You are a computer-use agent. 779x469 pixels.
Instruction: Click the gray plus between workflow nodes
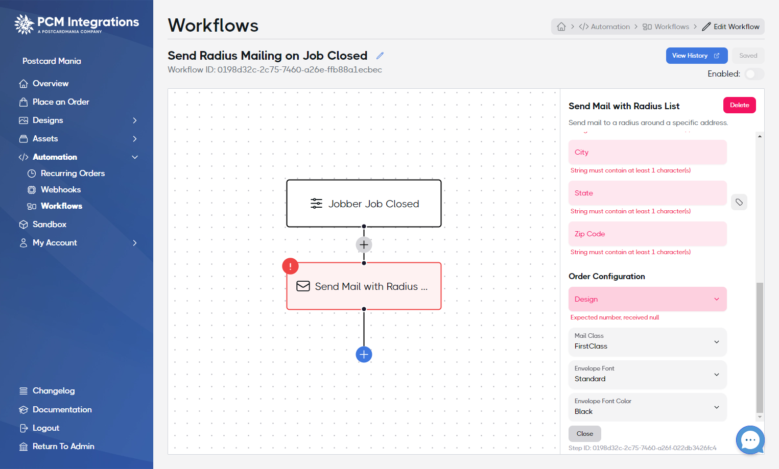364,245
